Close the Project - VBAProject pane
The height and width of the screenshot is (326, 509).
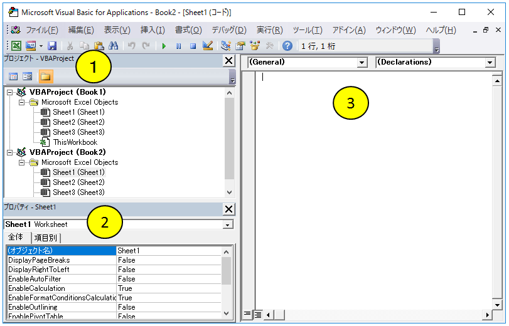point(229,61)
